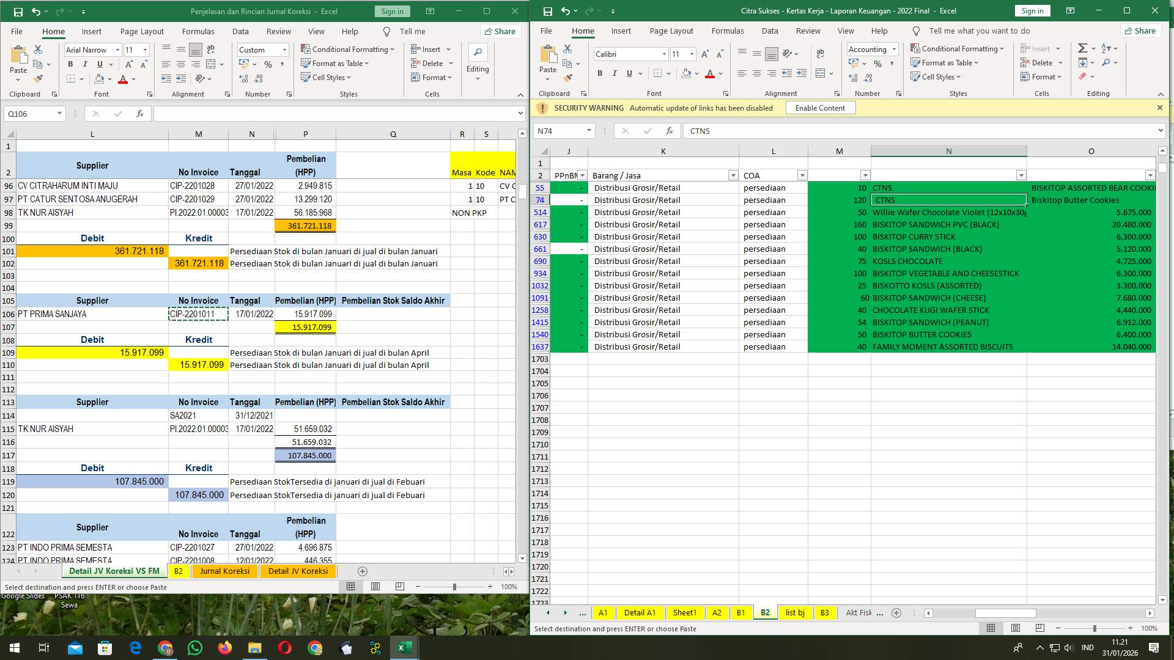Open the filter dropdown on Barang / Jasa column
This screenshot has height=660, width=1174.
click(x=733, y=175)
